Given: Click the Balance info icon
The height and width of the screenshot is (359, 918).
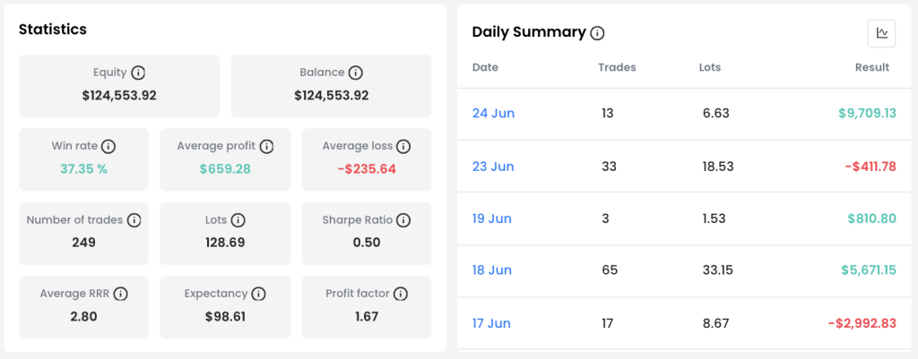Looking at the screenshot, I should pos(355,73).
